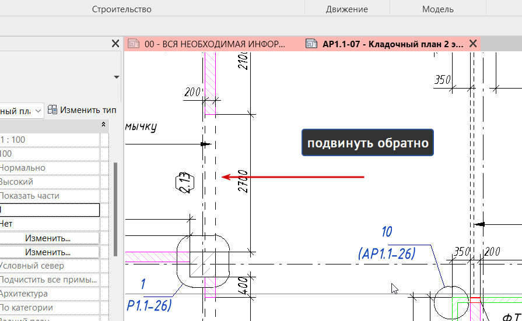Select the 2.13 hexagon tag in the drawing

(185, 182)
